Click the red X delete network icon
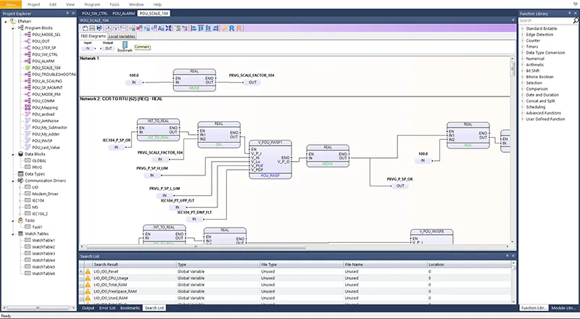Image resolution: width=580 pixels, height=319 pixels. coord(139,28)
